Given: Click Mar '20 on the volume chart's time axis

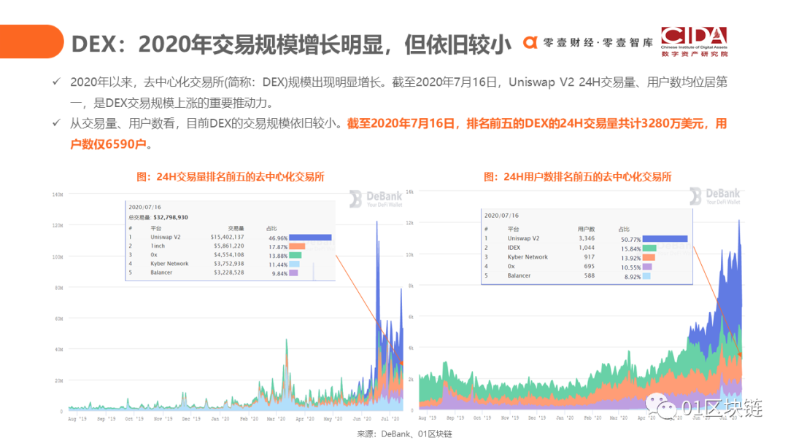Looking at the screenshot, I should tap(275, 419).
